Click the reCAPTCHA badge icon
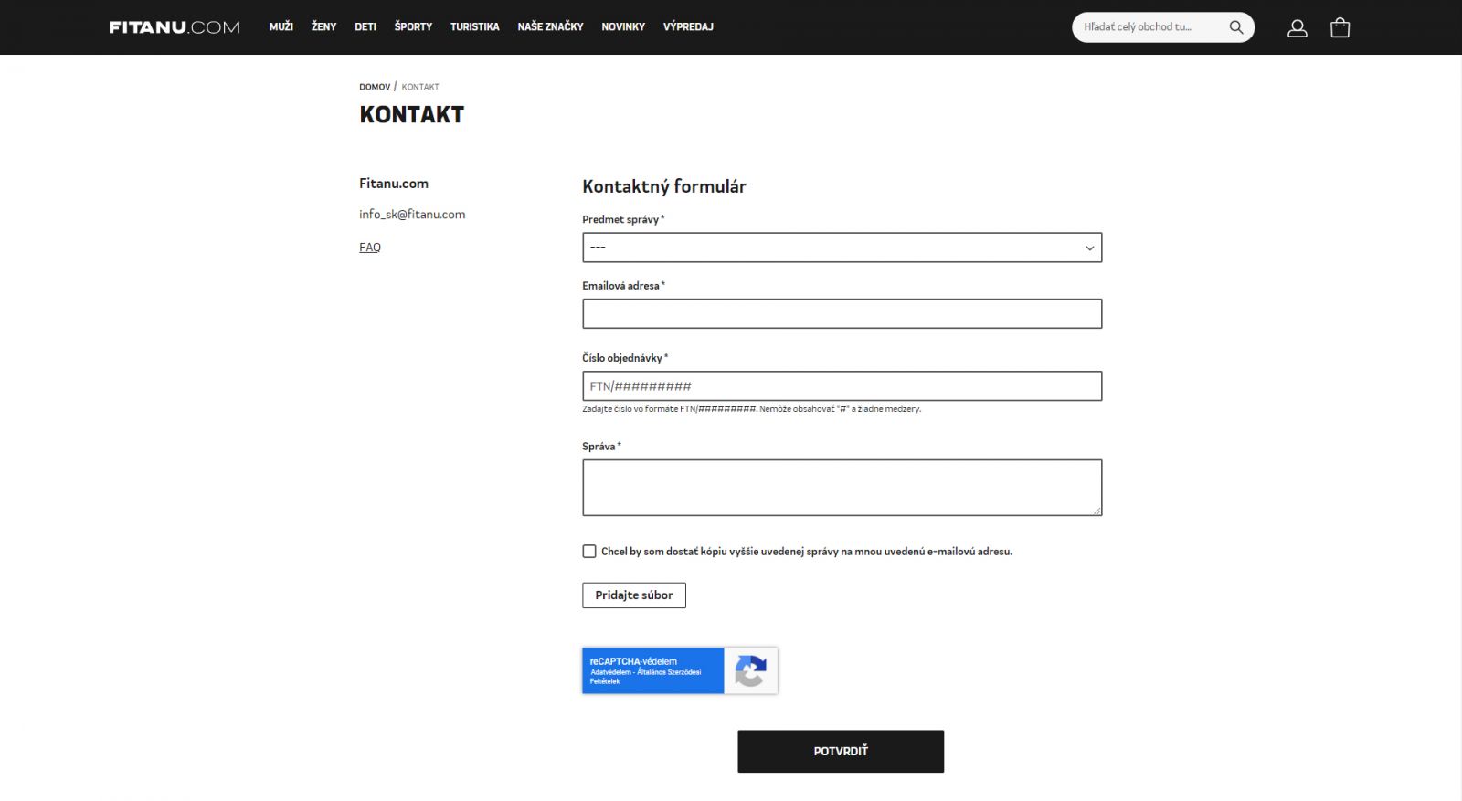Screen dimensions: 1462x801 (x=750, y=671)
